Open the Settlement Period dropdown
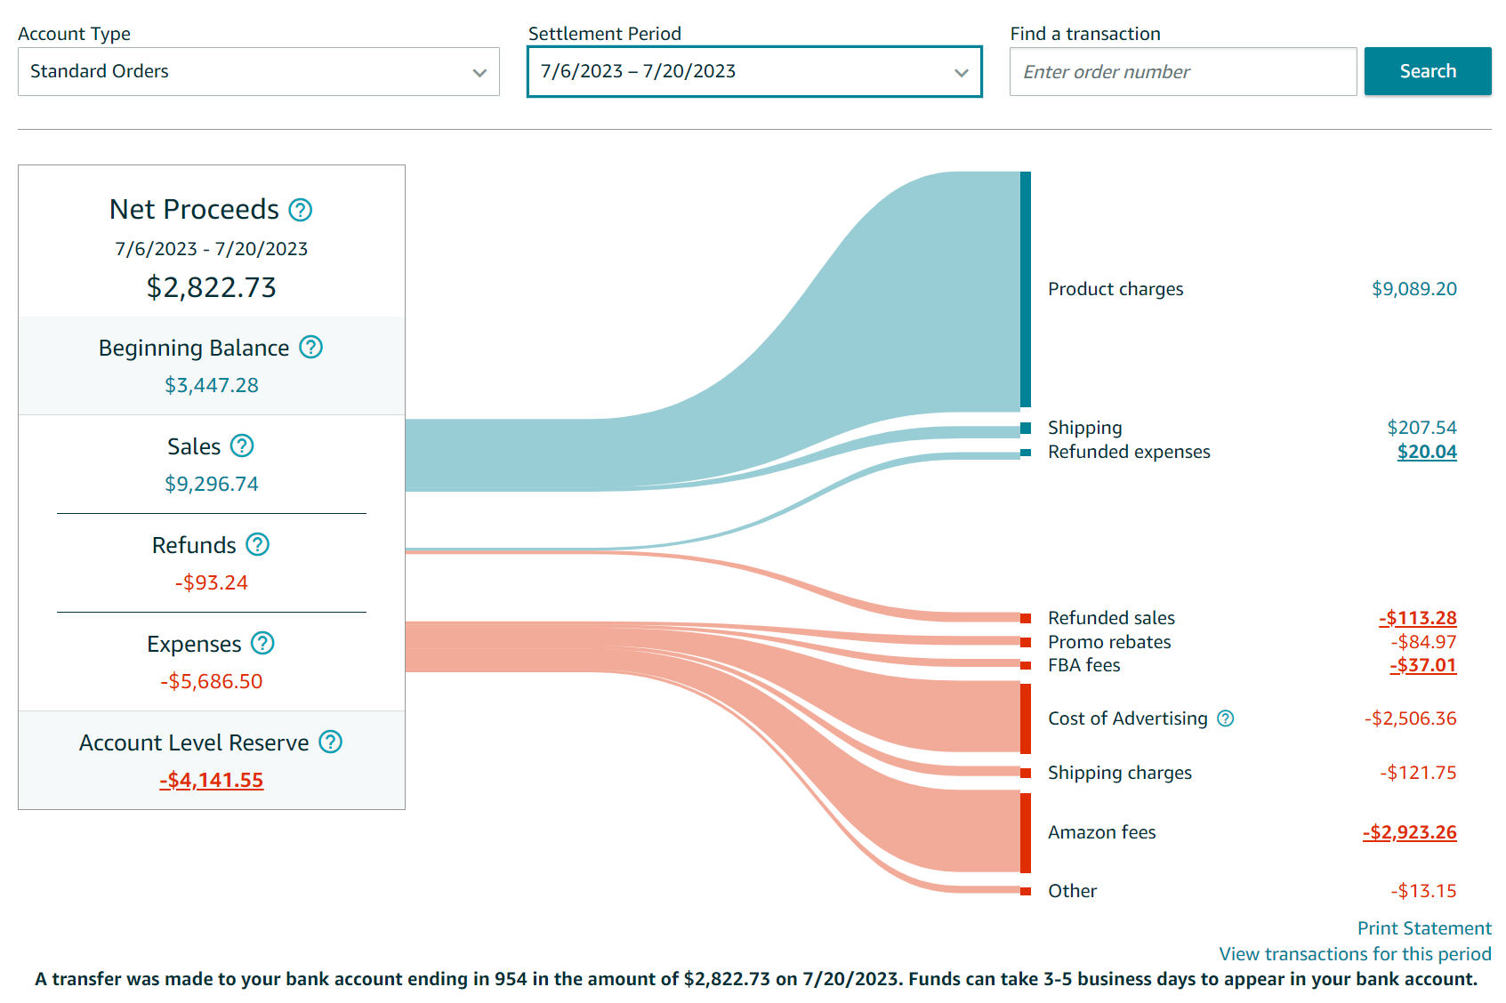The height and width of the screenshot is (1003, 1506). [x=753, y=72]
